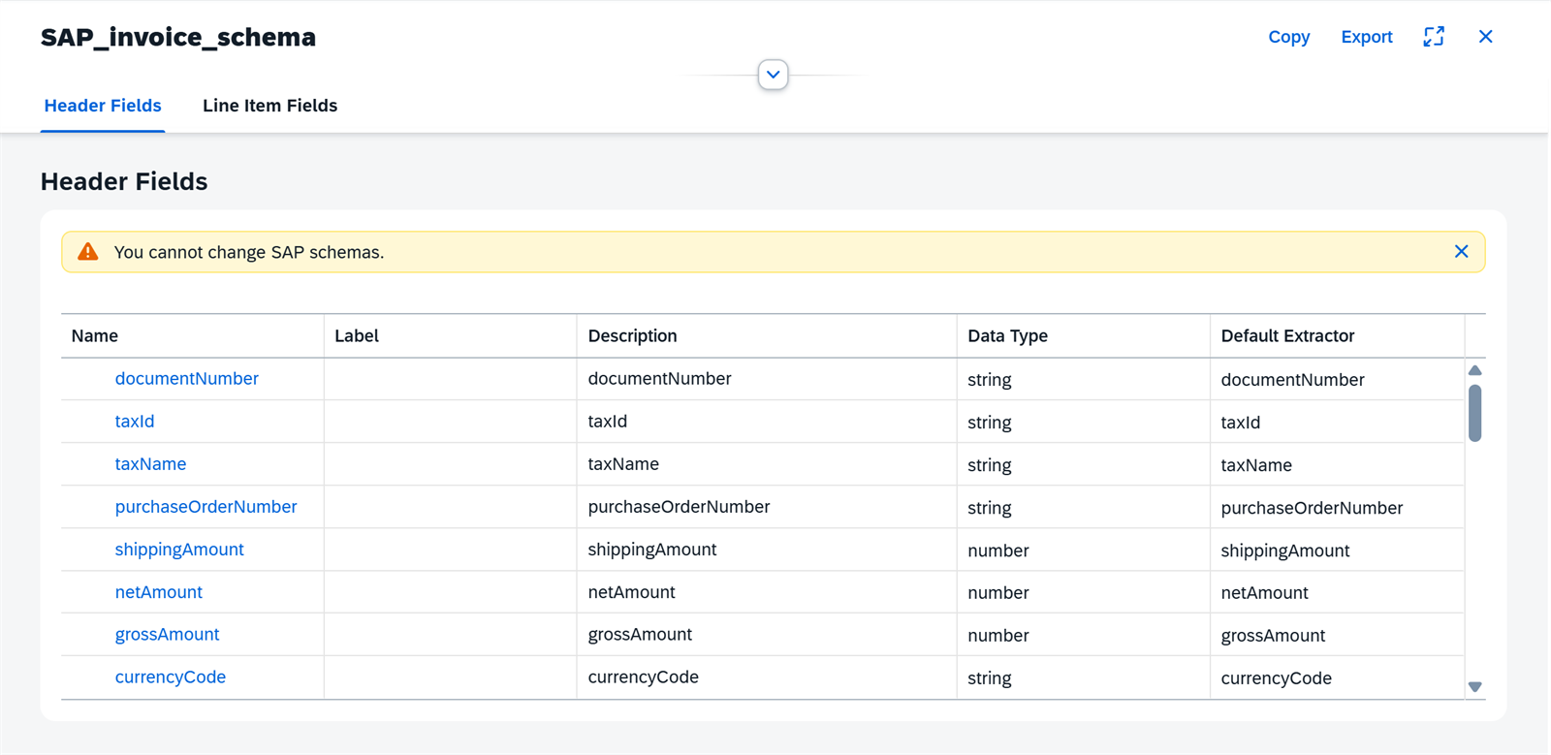The height and width of the screenshot is (755, 1551).
Task: Click the taxId default extractor cell
Action: (1337, 422)
